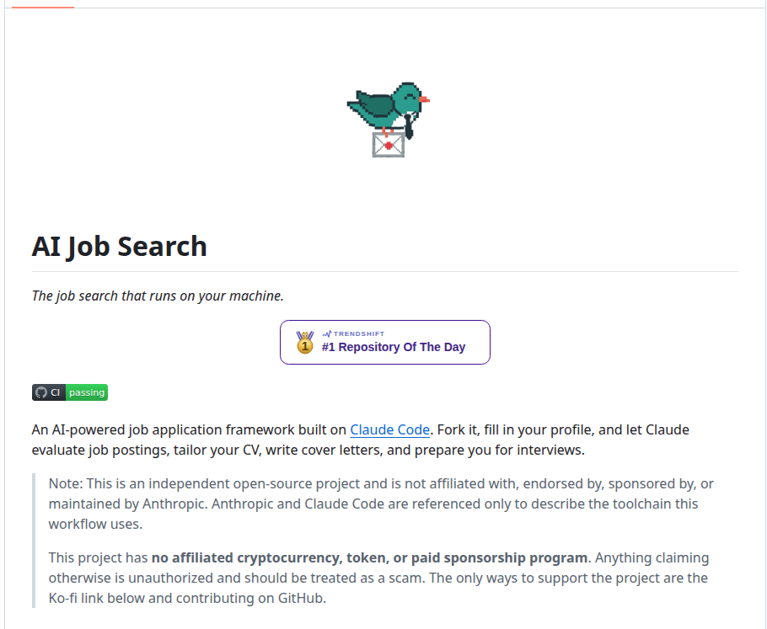This screenshot has width=767, height=629.
Task: Click the italic tagline about your machine
Action: click(x=158, y=296)
